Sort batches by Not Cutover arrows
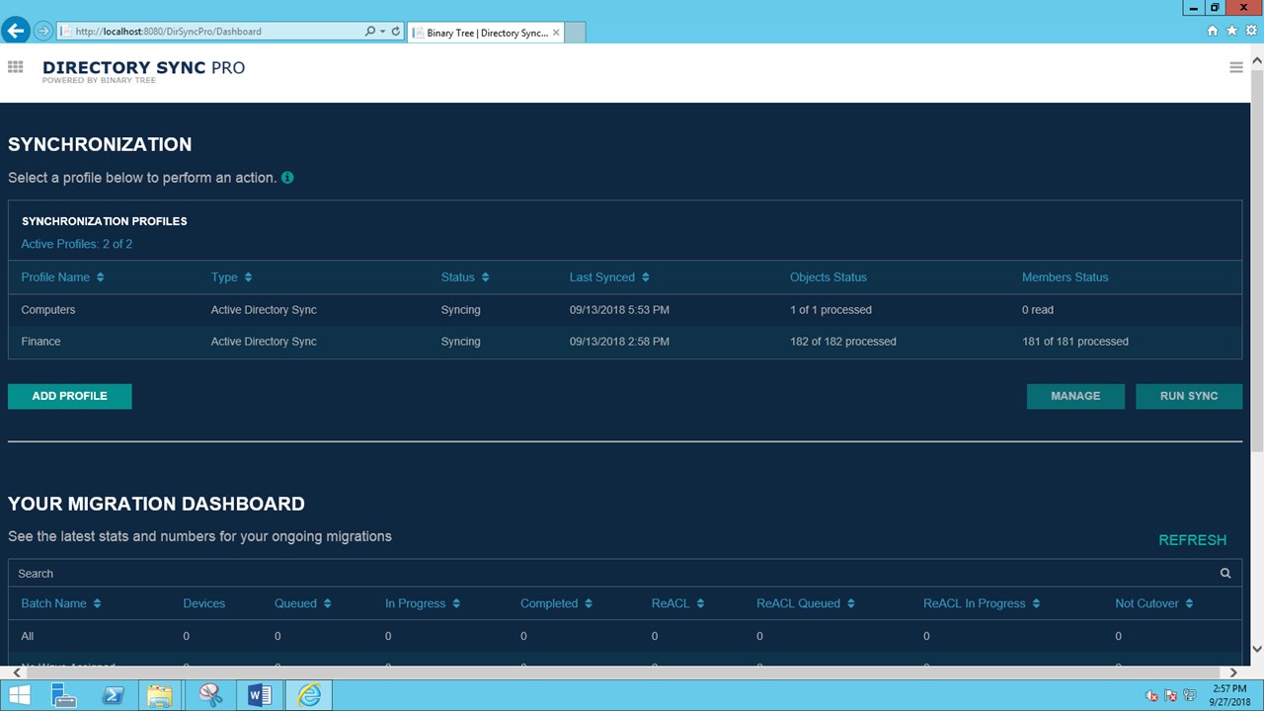This screenshot has height=711, width=1264. [x=1189, y=603]
